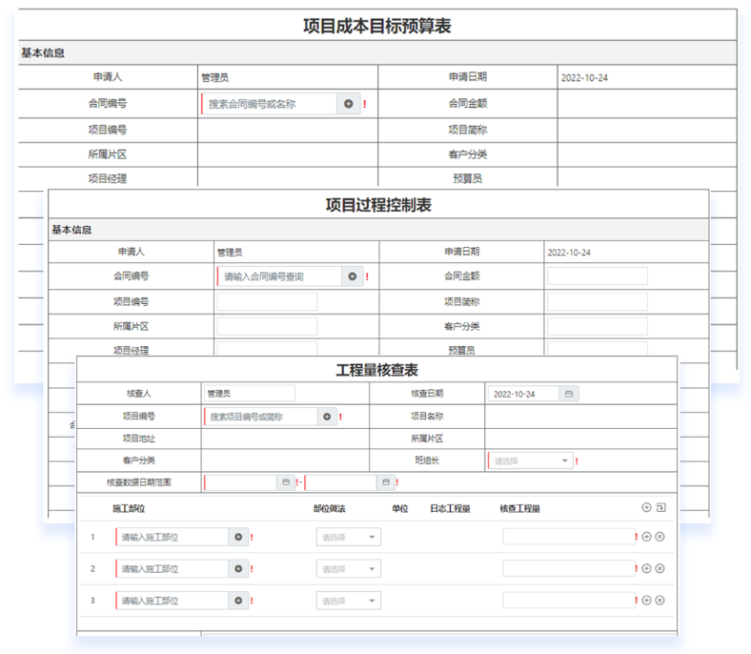Click the 基本信息 header in 项目过程控制表

click(x=71, y=230)
